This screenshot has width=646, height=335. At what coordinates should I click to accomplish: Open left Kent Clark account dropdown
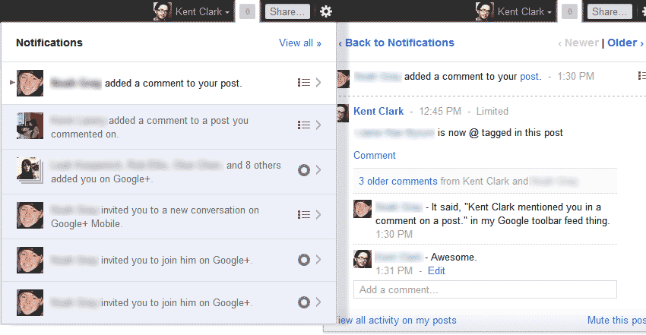[x=202, y=11]
